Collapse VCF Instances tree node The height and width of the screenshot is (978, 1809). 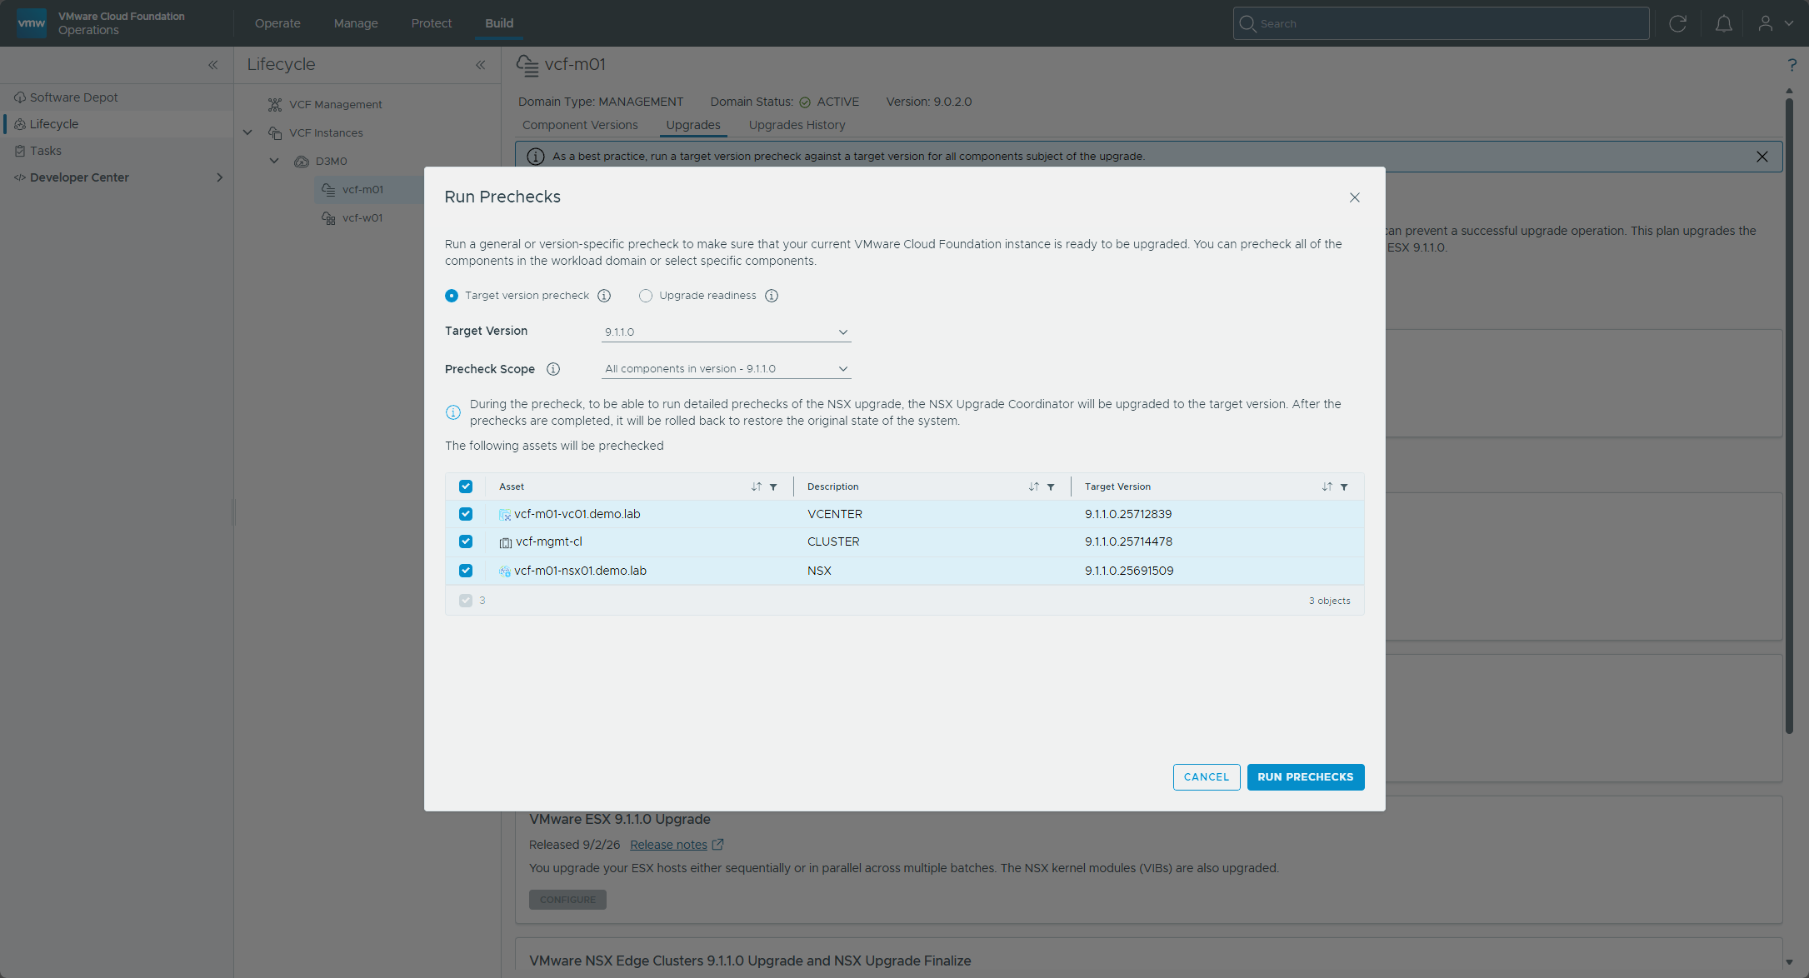247,132
